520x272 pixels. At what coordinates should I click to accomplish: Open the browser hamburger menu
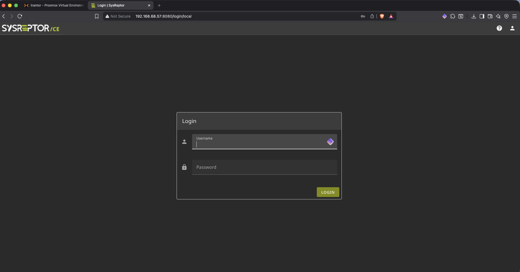[x=515, y=17]
